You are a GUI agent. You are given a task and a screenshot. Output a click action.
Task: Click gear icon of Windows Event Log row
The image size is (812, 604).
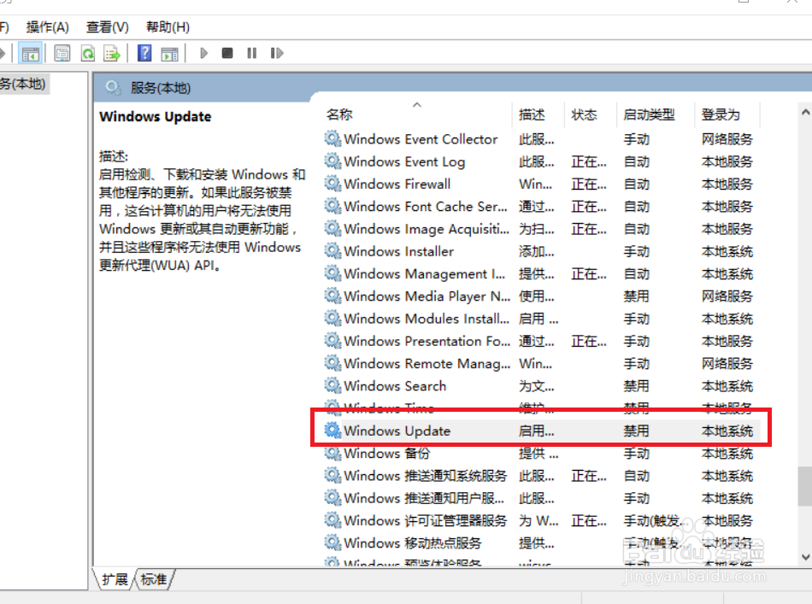click(332, 161)
